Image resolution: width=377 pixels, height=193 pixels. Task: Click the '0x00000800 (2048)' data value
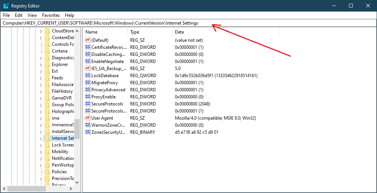click(x=192, y=104)
